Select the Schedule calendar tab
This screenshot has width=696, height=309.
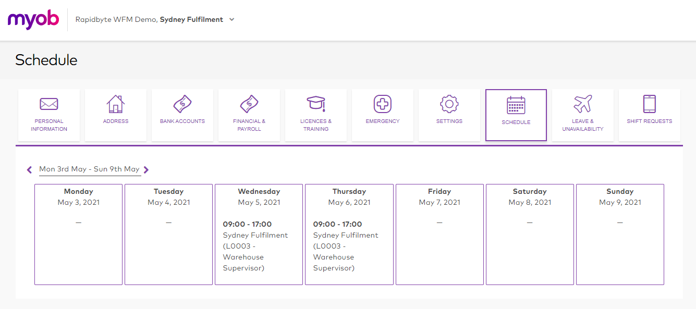tap(516, 115)
